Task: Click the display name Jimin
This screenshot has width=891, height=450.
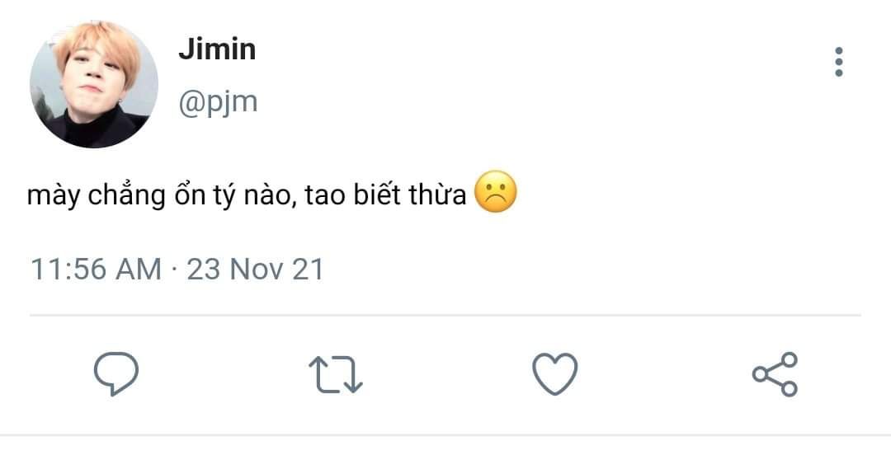Action: (x=217, y=49)
